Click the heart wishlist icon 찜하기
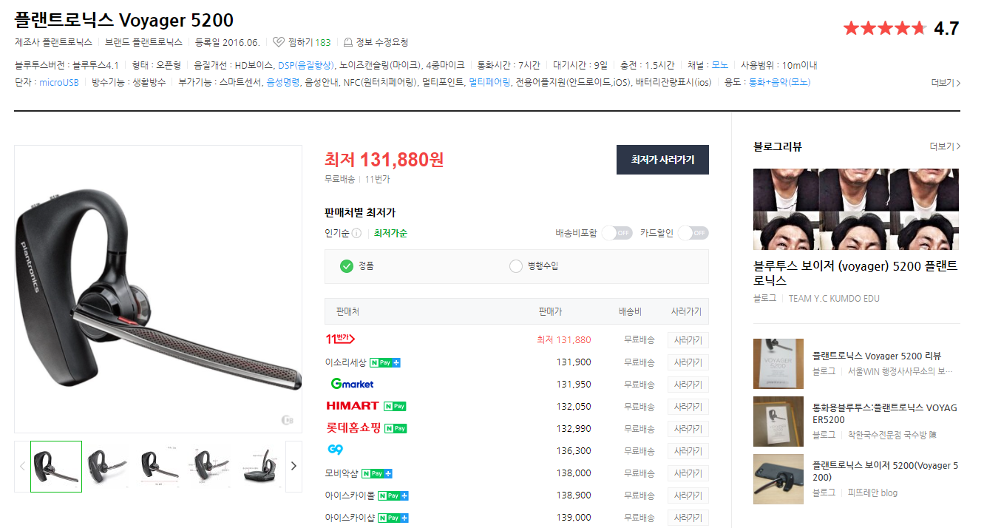This screenshot has height=528, width=984. point(279,42)
